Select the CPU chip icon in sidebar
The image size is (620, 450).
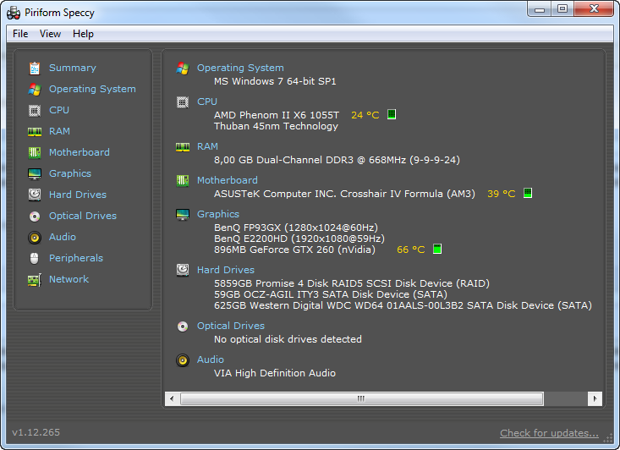coord(35,110)
